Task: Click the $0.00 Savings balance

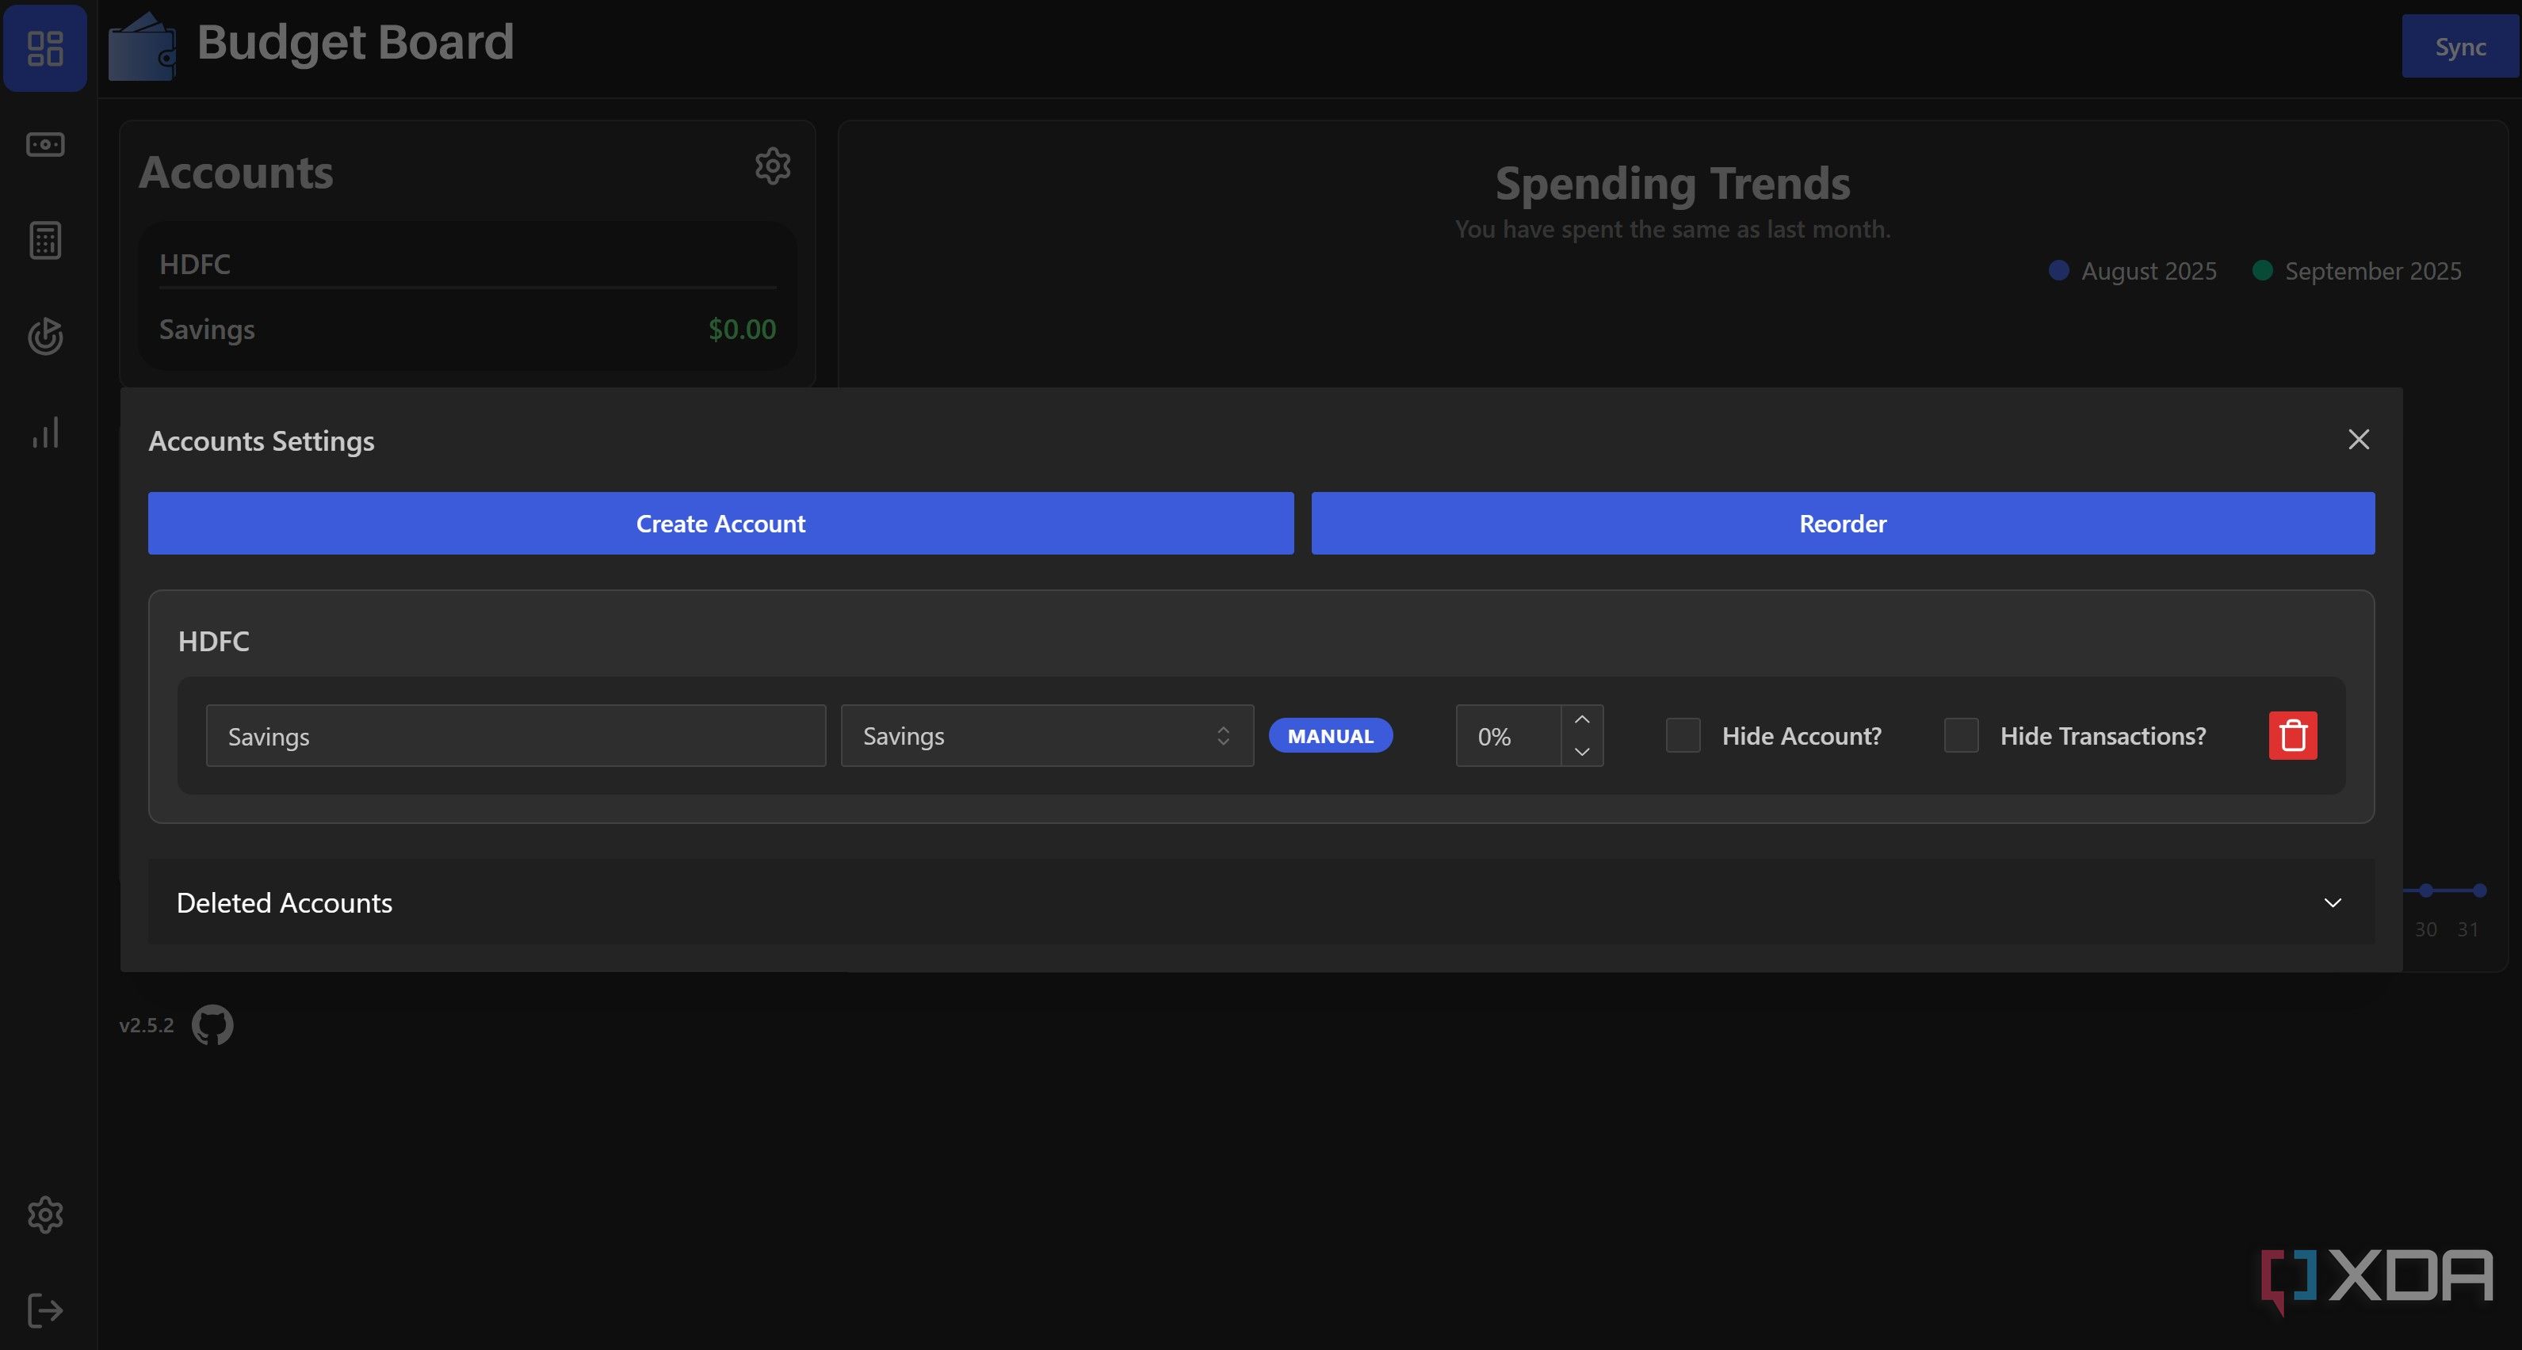Action: tap(742, 329)
